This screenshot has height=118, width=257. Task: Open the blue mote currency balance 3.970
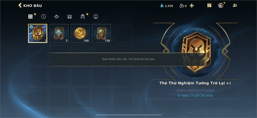coord(166,6)
